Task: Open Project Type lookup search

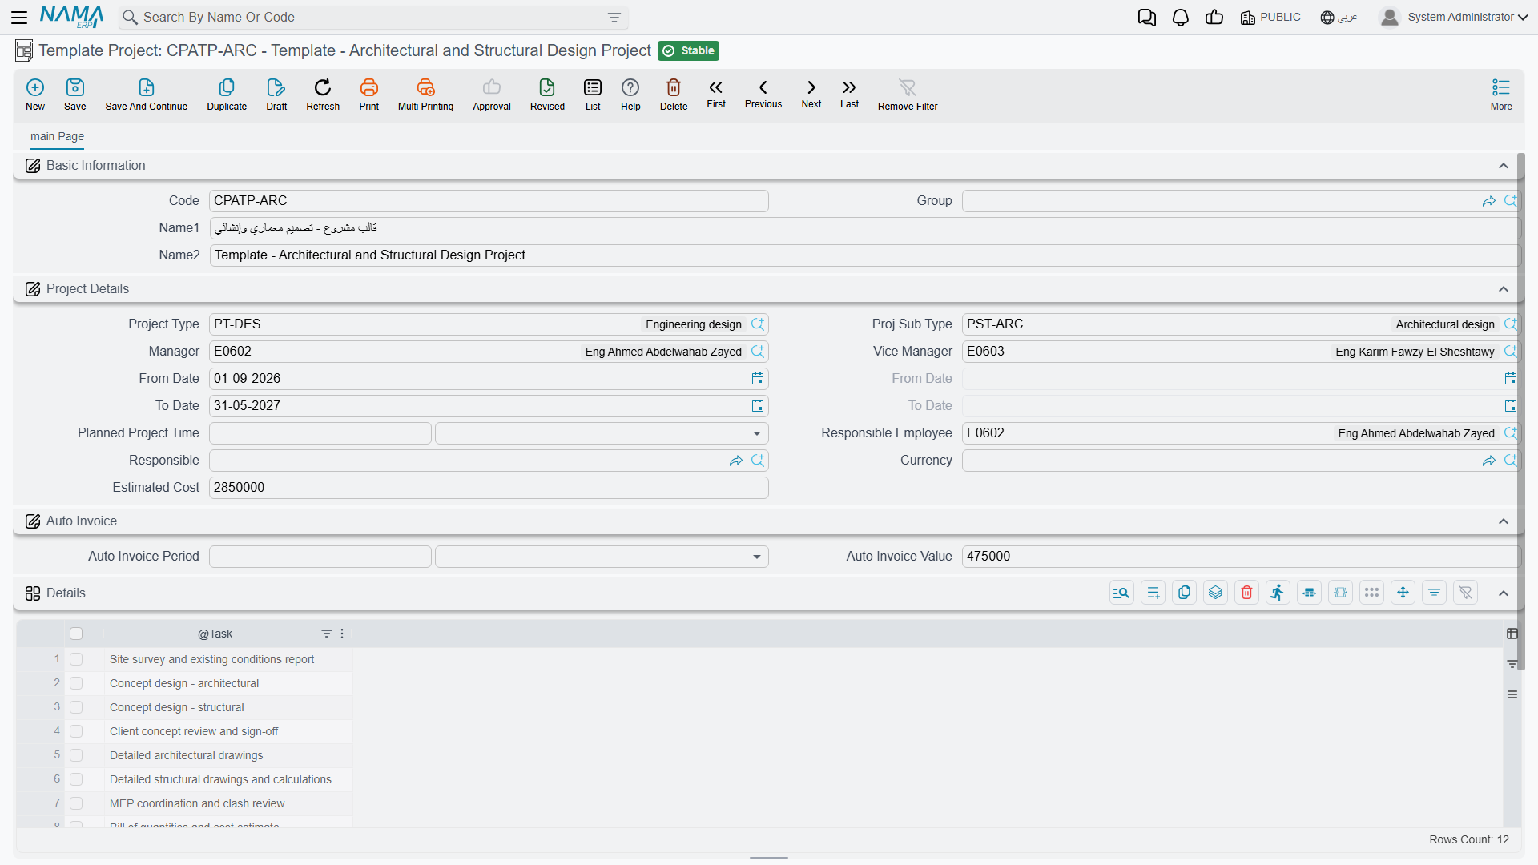Action: coord(758,324)
